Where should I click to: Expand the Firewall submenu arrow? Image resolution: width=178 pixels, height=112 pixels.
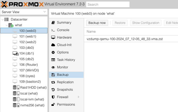click(79, 97)
